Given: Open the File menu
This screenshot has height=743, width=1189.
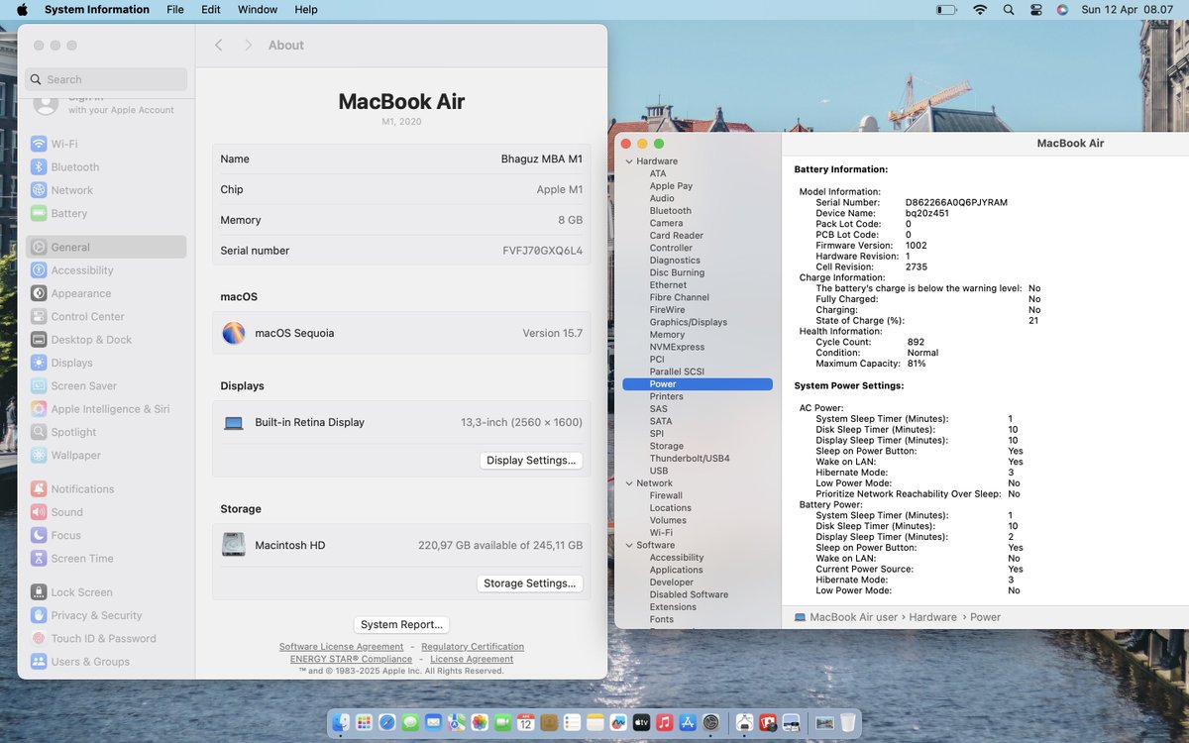Looking at the screenshot, I should (x=175, y=9).
